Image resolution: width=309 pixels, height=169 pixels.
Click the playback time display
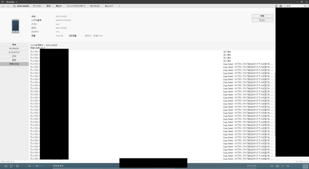click(252, 166)
